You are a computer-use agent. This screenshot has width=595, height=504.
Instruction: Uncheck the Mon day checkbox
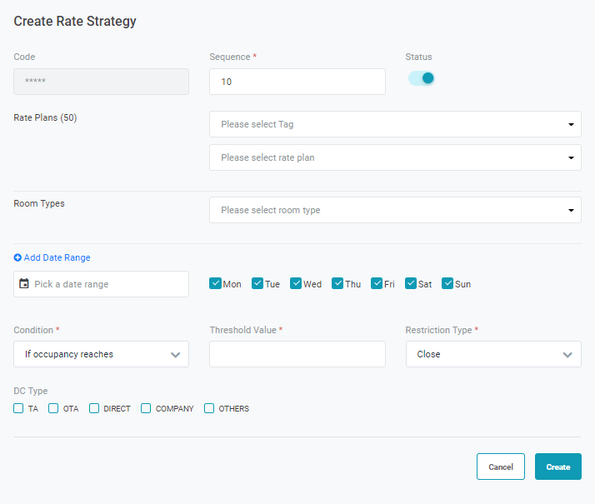point(216,283)
